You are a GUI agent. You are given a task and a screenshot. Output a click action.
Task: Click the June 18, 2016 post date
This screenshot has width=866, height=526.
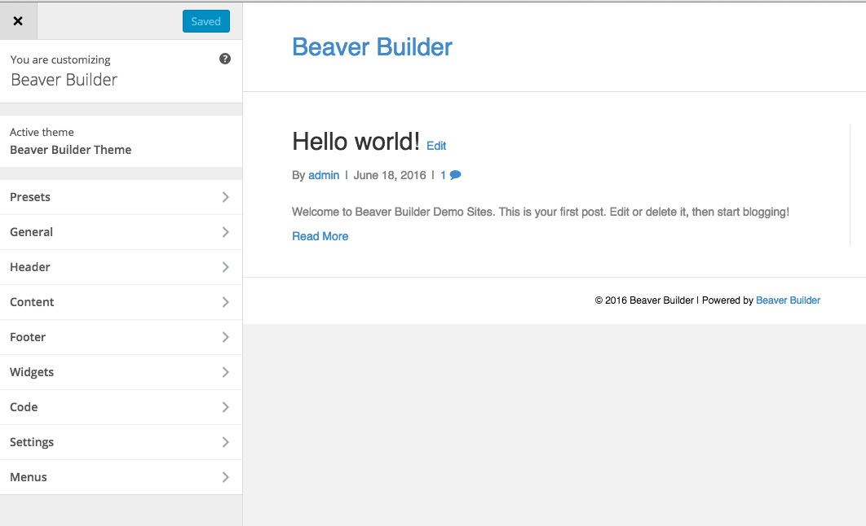tap(390, 175)
